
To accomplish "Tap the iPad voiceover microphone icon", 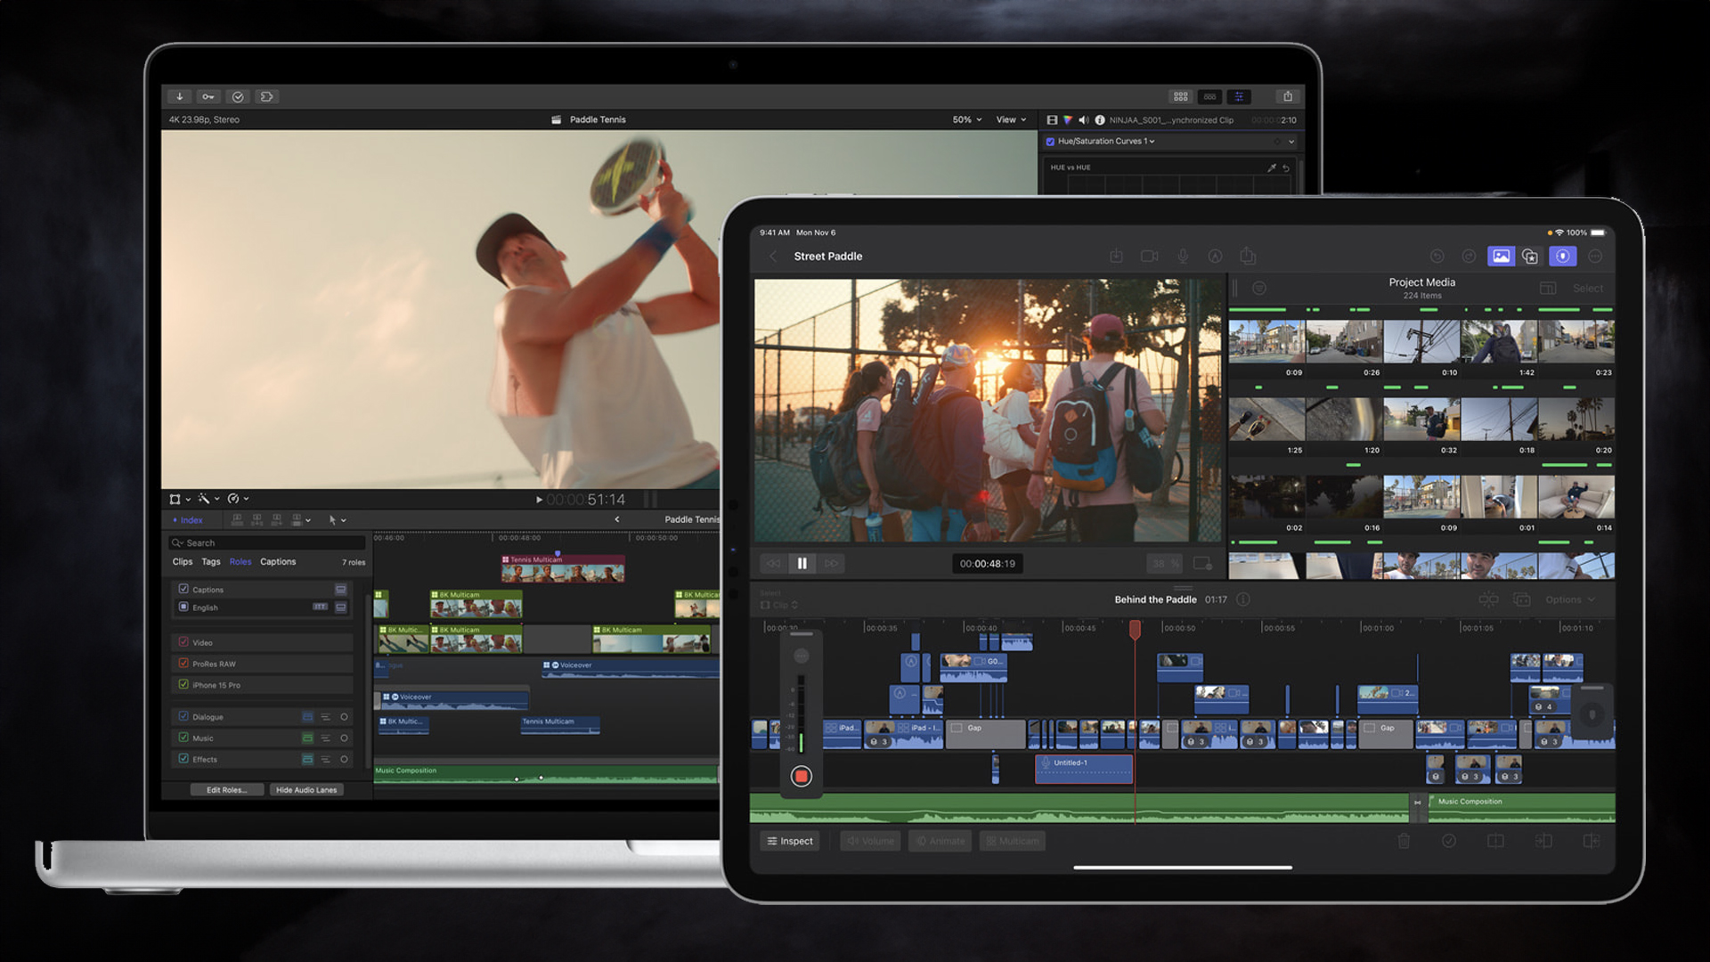I will pos(1183,256).
